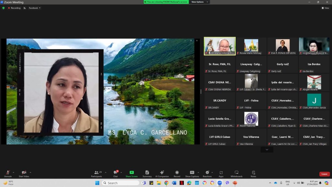Show more participants with the down chevron
Image resolution: width=332 pixels, height=187 pixels.
[x=267, y=150]
